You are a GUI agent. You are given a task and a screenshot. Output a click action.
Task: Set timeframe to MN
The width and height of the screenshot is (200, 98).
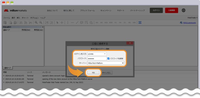[134, 23]
